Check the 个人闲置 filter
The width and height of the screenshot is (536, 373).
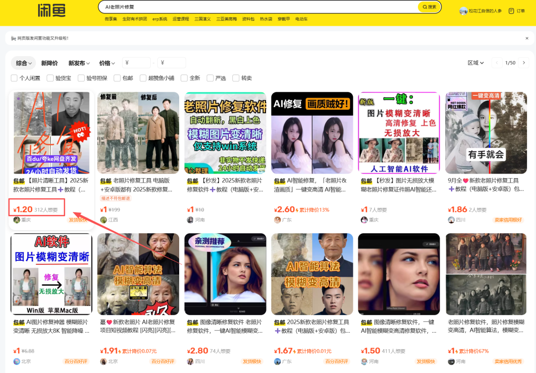click(x=14, y=78)
